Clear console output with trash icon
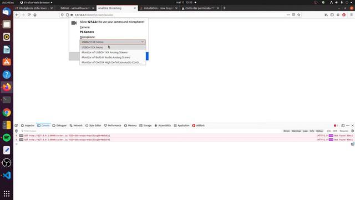Viewport: 355px width, 200px height. (x=16, y=131)
